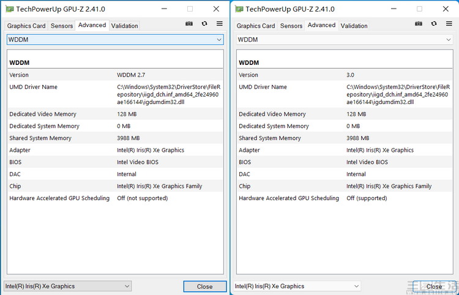Image resolution: width=459 pixels, height=295 pixels.
Task: Open the Validation tab in left window
Action: (x=125, y=26)
